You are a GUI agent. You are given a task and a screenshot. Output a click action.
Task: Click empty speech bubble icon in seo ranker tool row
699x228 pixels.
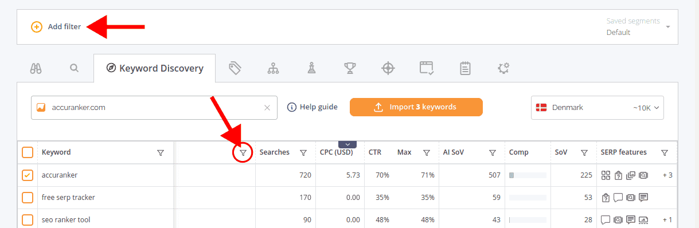(x=606, y=220)
